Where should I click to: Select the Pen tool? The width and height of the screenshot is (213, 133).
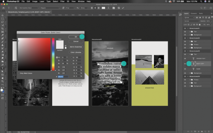coord(2,65)
